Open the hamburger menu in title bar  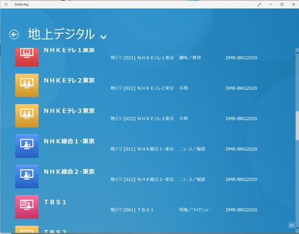click(x=6, y=4)
